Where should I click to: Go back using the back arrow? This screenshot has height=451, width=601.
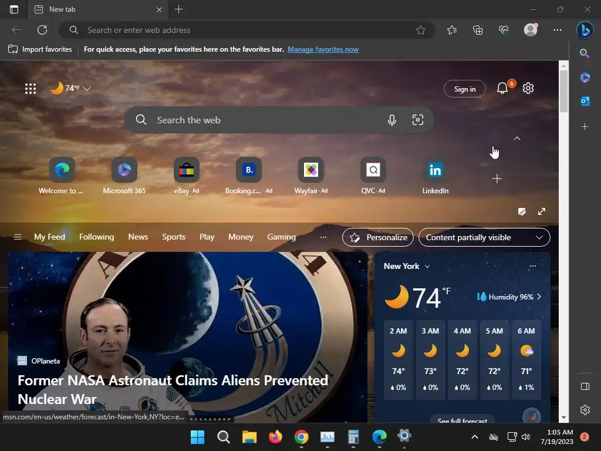16,30
